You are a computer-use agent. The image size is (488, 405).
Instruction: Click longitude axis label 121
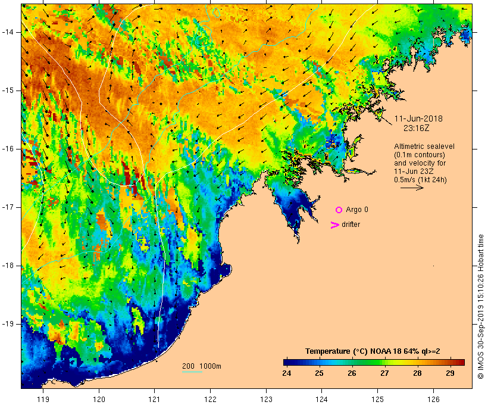point(154,400)
